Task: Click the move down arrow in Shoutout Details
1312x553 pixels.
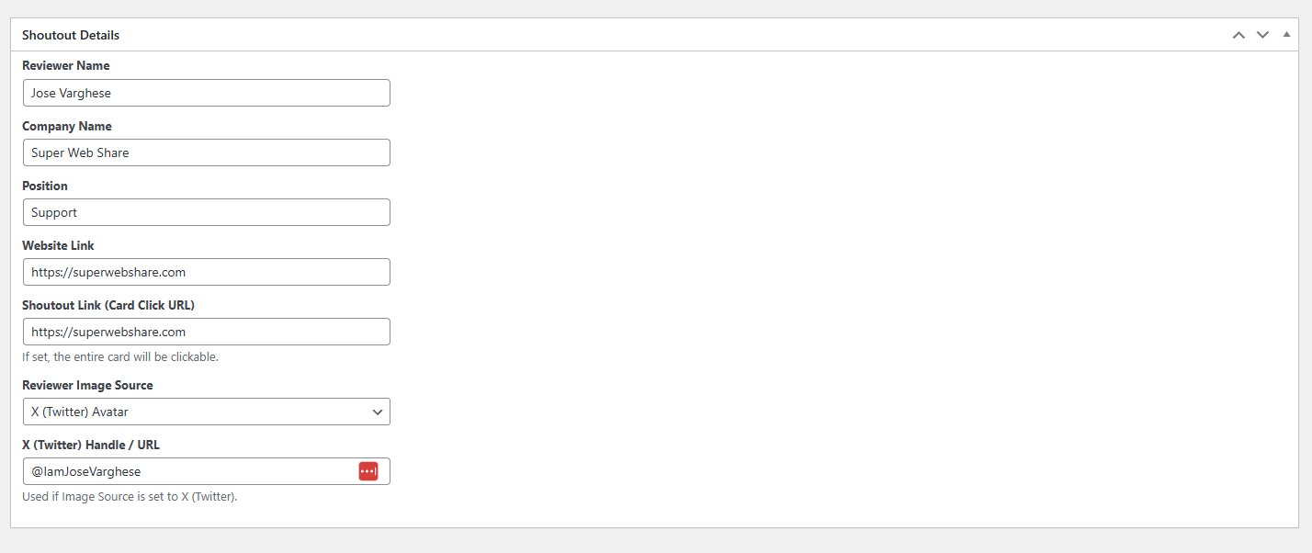Action: [x=1262, y=35]
